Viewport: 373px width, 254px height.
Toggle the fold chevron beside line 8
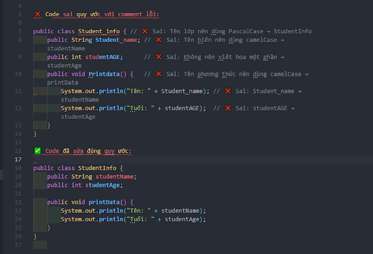[28, 40]
